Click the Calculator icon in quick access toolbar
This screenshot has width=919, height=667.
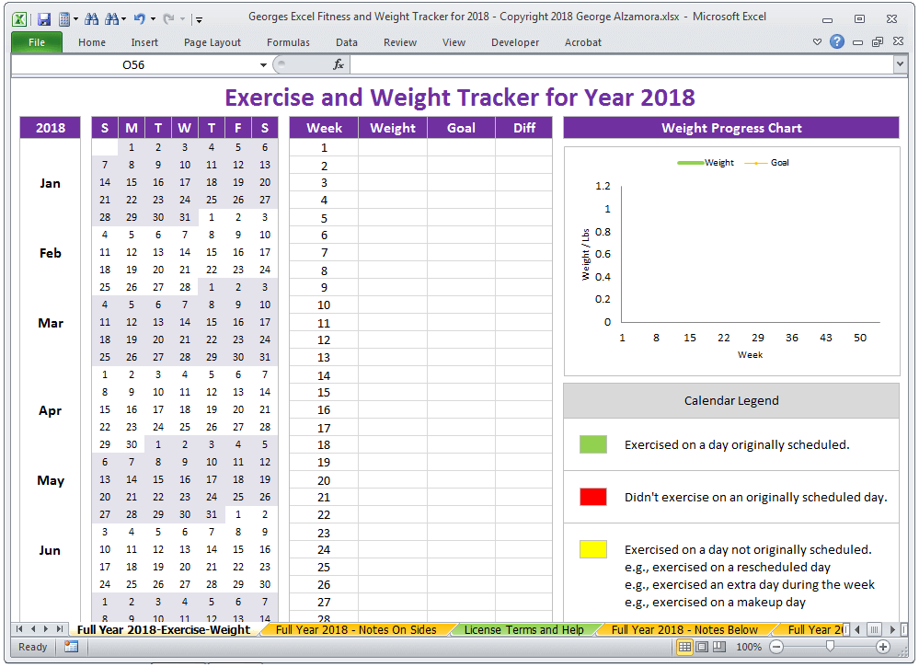click(x=64, y=19)
